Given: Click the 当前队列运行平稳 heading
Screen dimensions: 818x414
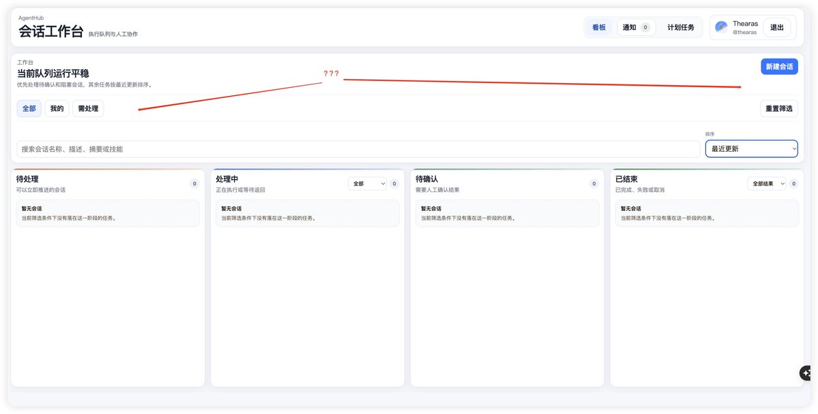Looking at the screenshot, I should point(53,74).
